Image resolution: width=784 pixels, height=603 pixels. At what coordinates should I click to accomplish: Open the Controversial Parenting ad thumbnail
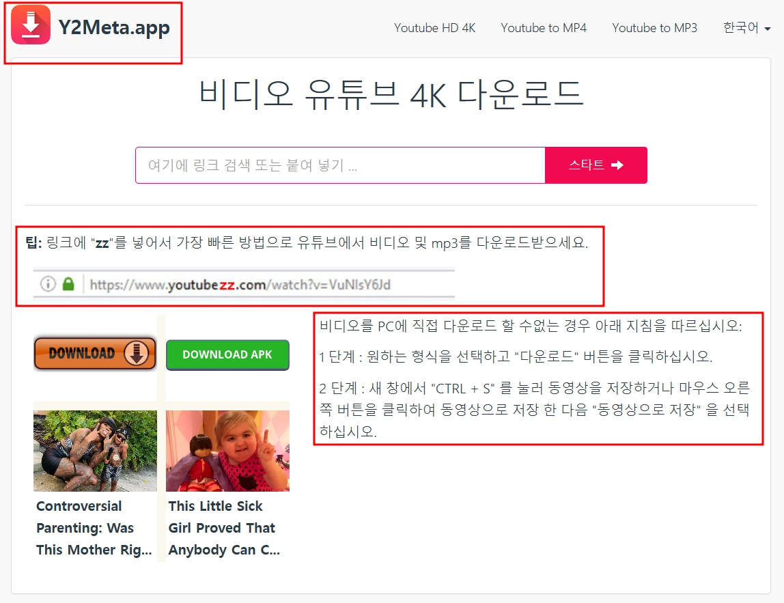pos(95,451)
